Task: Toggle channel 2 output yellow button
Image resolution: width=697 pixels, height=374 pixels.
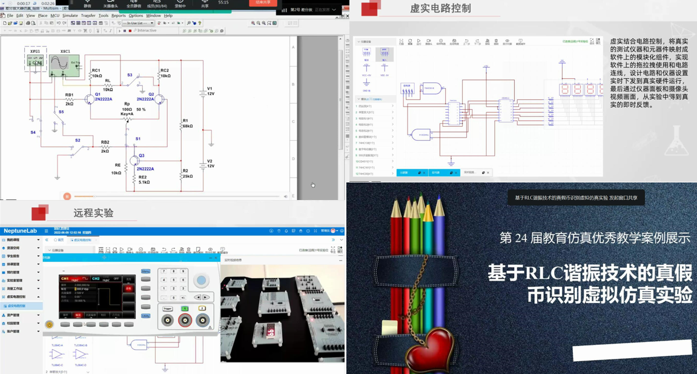Action: (x=202, y=309)
